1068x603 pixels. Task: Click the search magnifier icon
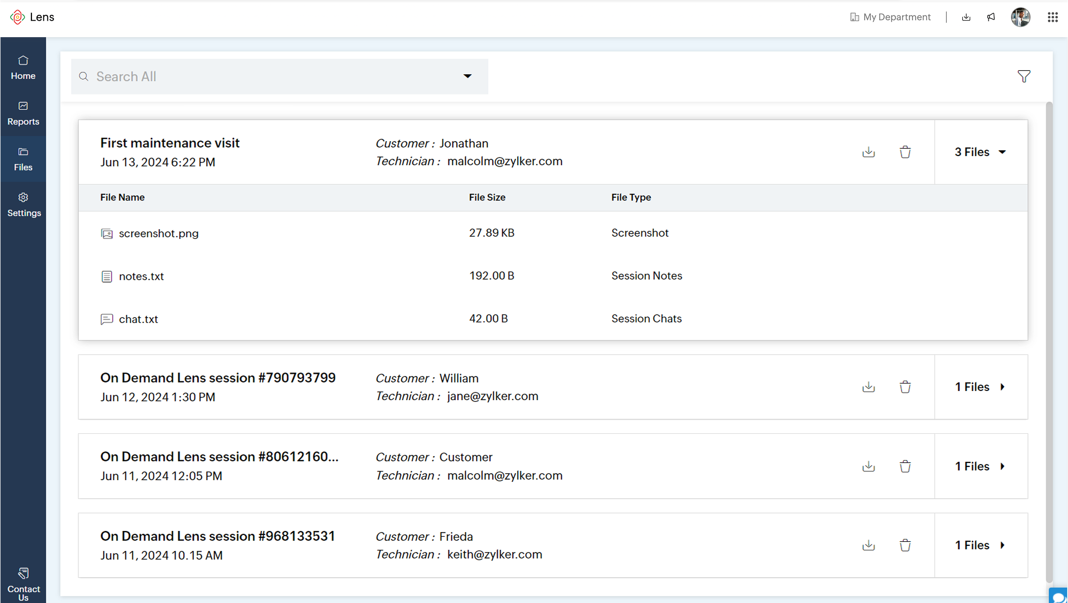click(84, 77)
